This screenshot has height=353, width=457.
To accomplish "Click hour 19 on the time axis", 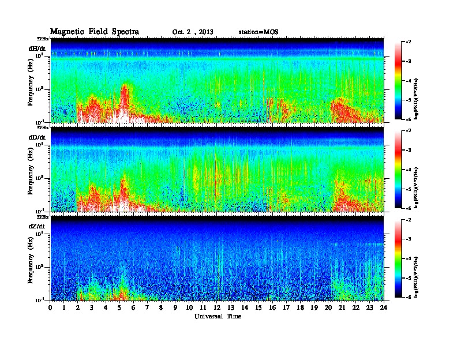I will [x=314, y=308].
